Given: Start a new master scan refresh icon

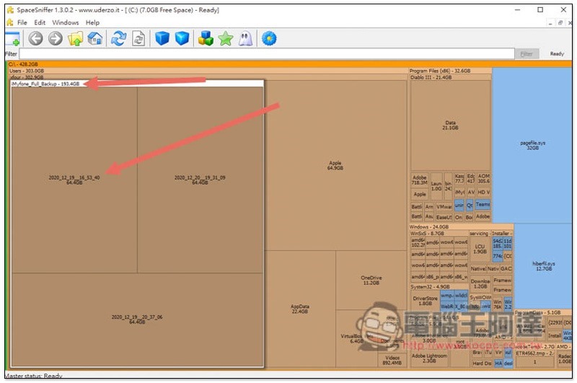Looking at the screenshot, I should pos(118,38).
